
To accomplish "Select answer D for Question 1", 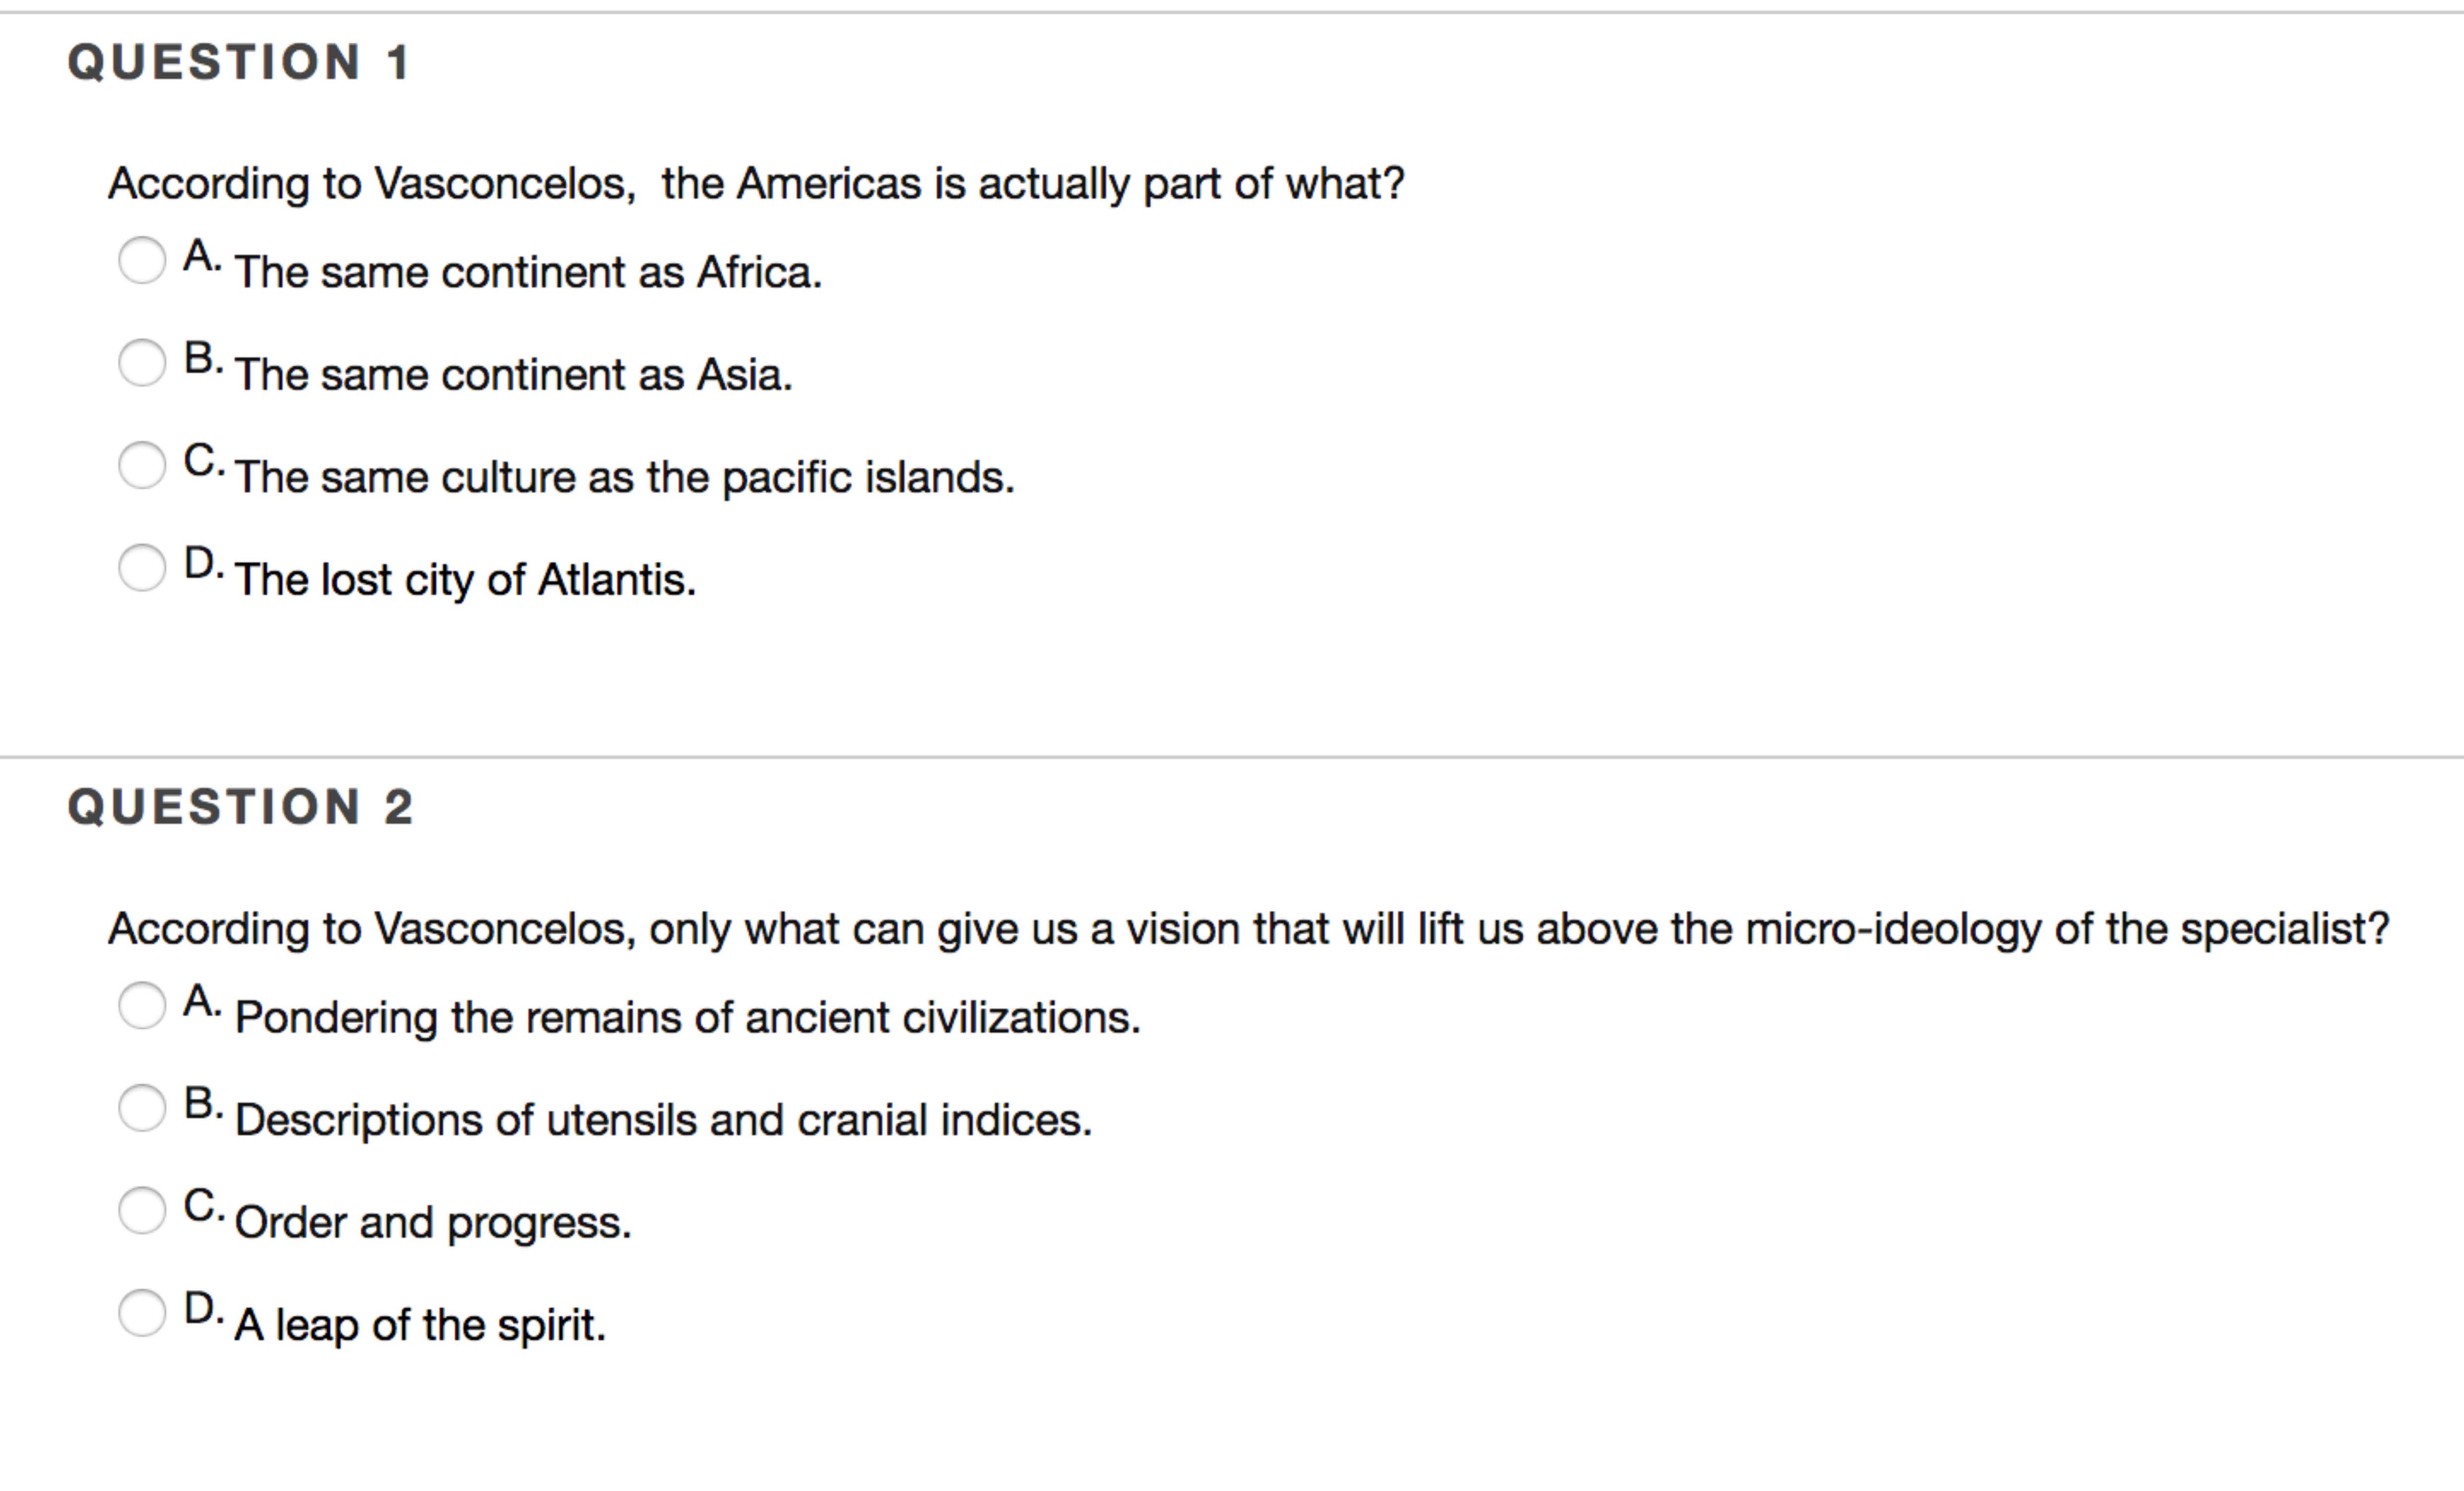I will (x=142, y=567).
